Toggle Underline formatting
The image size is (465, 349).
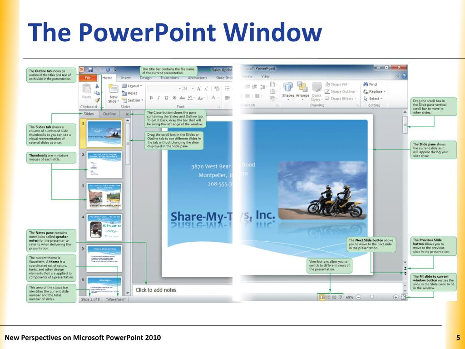[x=166, y=98]
